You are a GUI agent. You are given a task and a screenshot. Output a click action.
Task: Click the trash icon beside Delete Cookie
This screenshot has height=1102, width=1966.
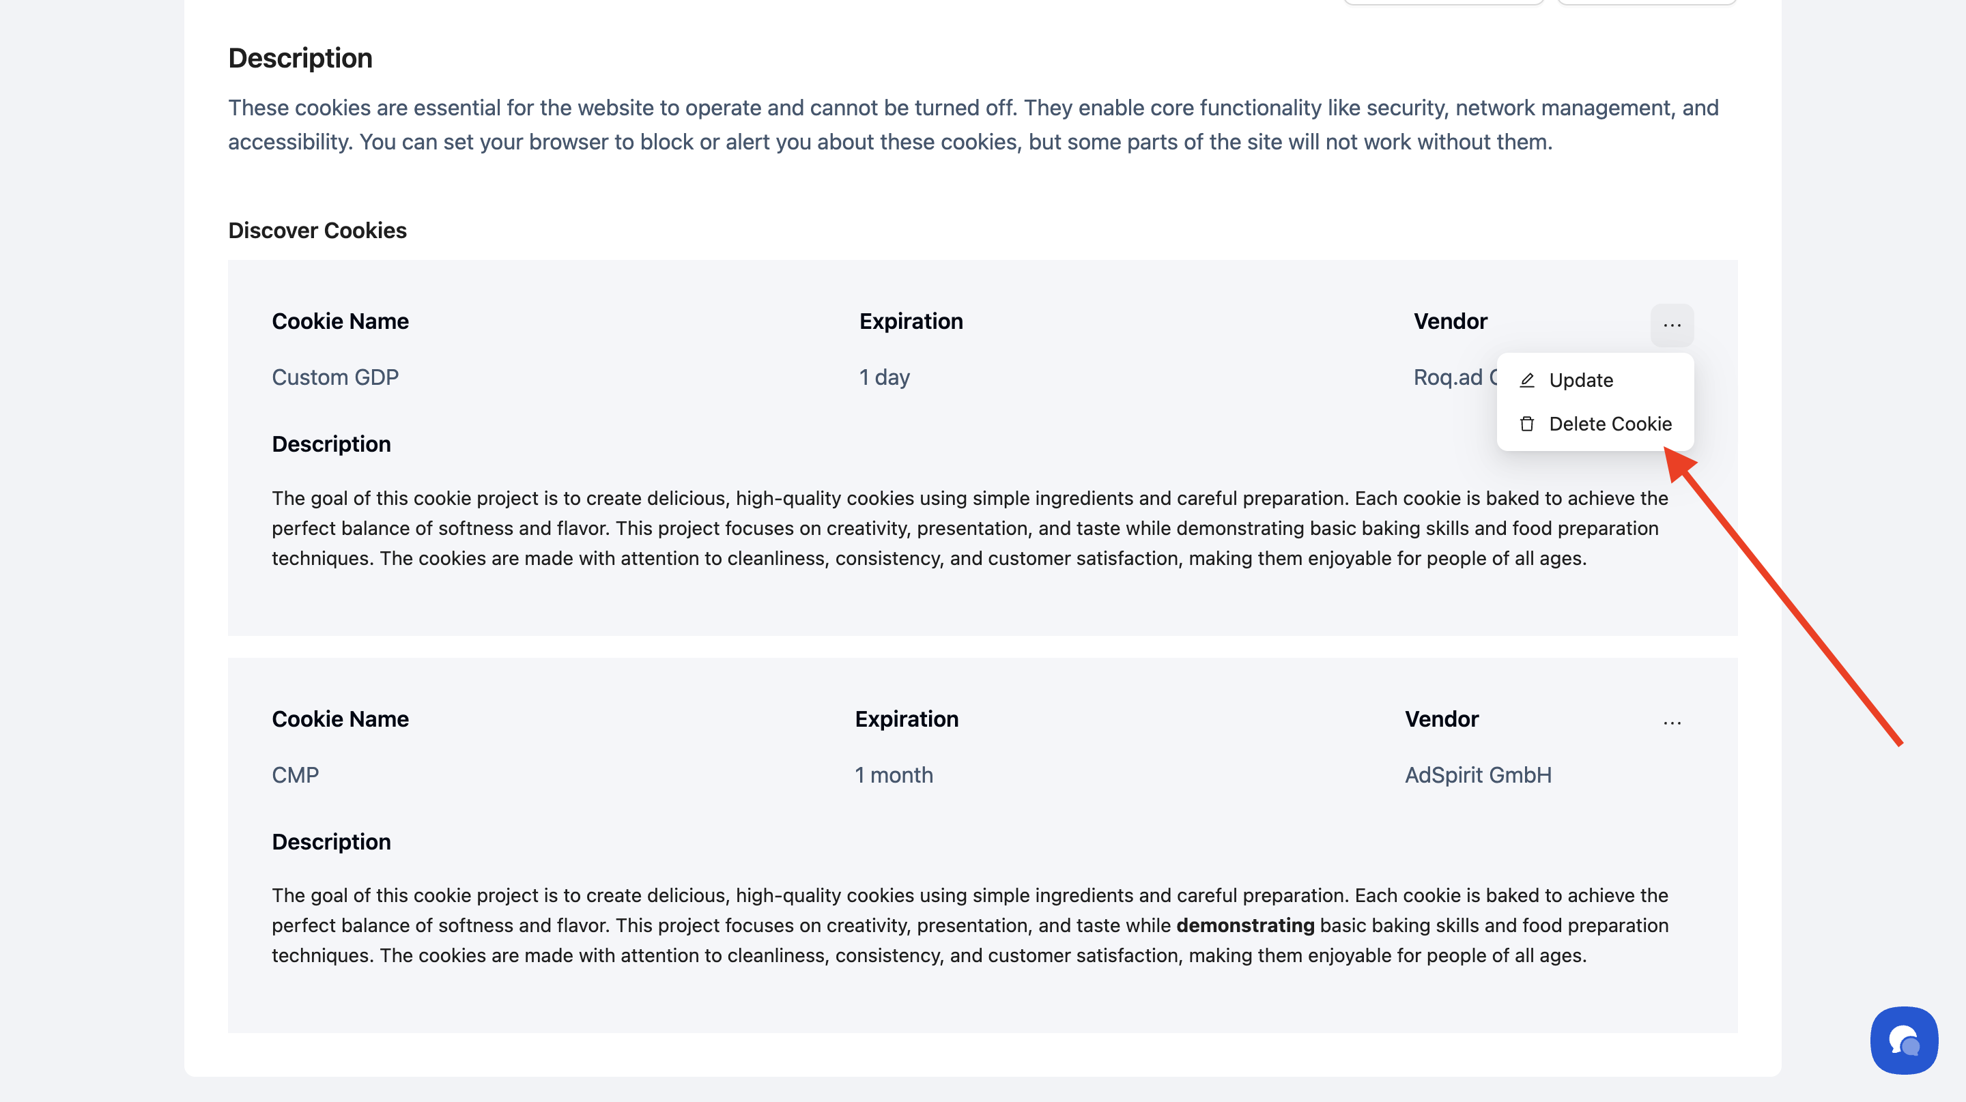pos(1527,424)
